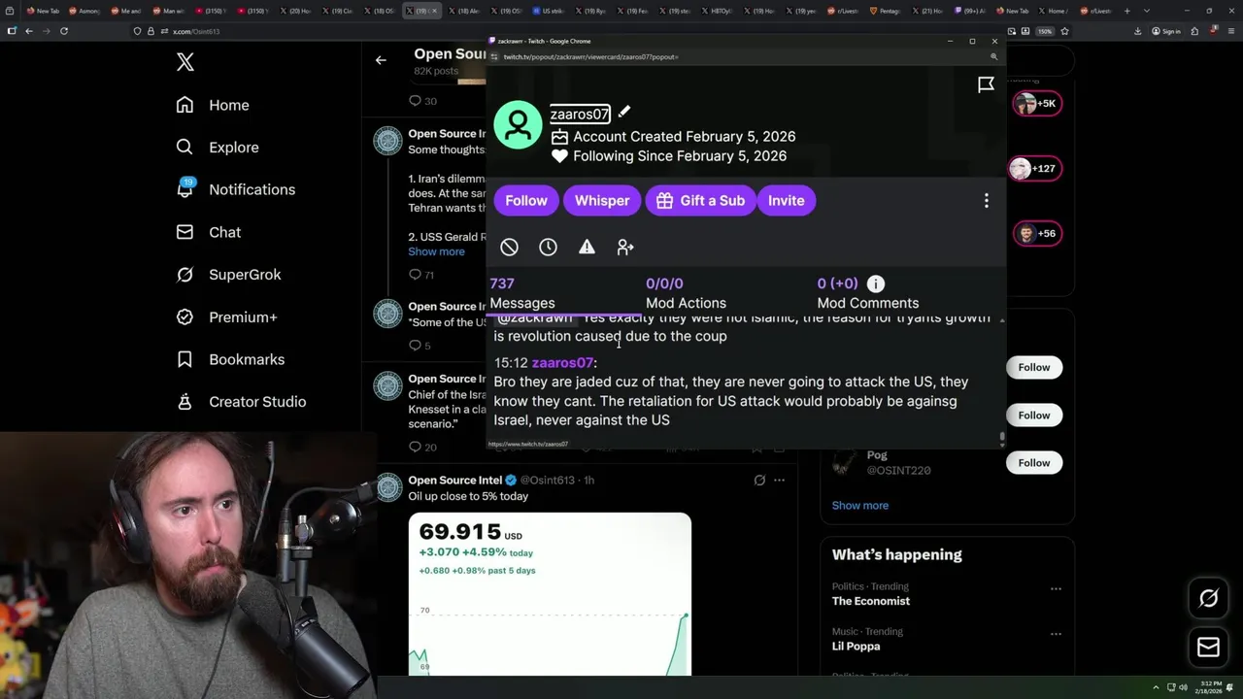Screen dimensions: 1243x699
Task: Click Show more under who-to-follow
Action: pos(859,505)
